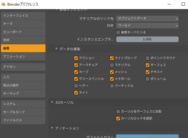188x138 pixels.
Task: Enable ポイントクラウド checkbox
Action: (148, 58)
